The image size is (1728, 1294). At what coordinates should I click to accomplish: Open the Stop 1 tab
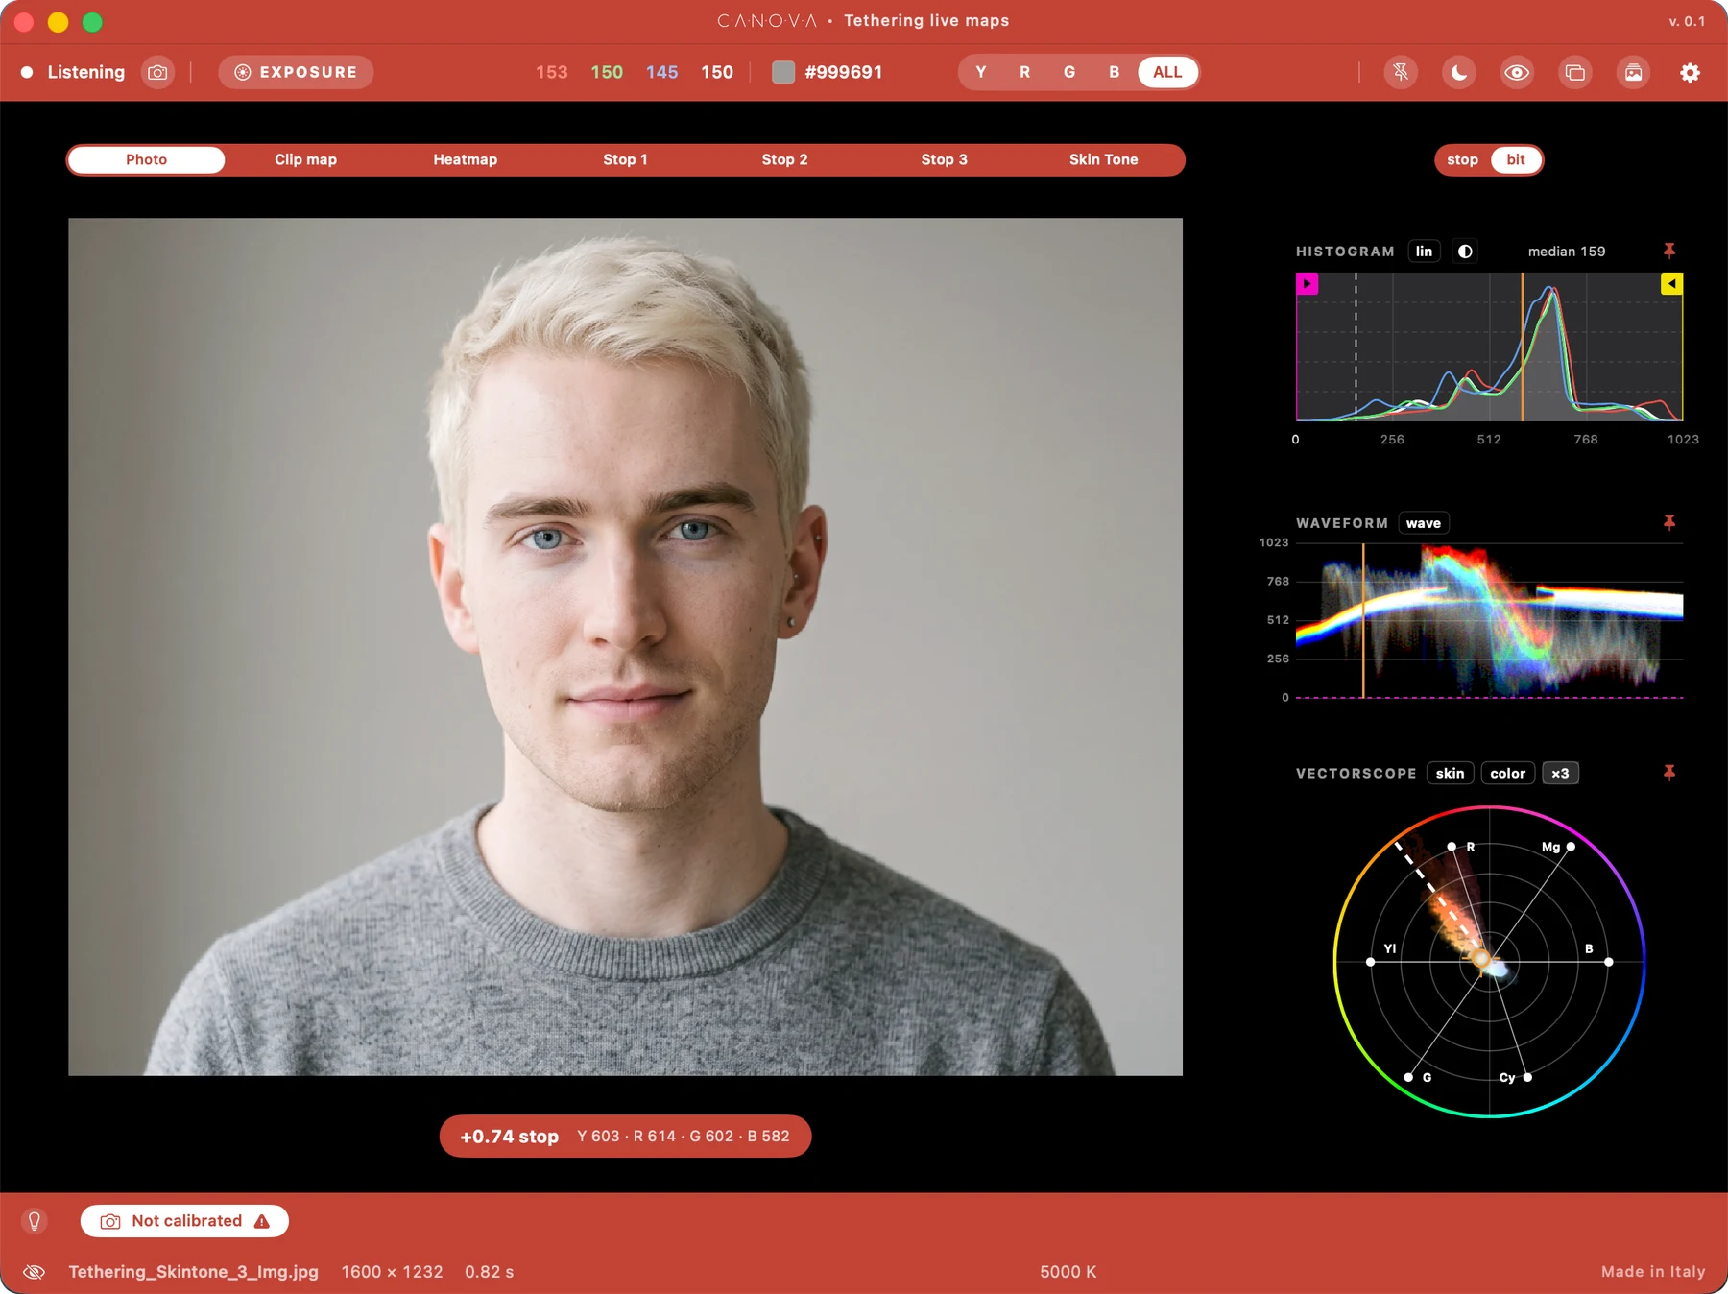pos(625,159)
